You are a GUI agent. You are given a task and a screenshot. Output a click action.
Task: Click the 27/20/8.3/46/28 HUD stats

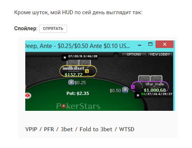pyautogui.click(x=83, y=56)
